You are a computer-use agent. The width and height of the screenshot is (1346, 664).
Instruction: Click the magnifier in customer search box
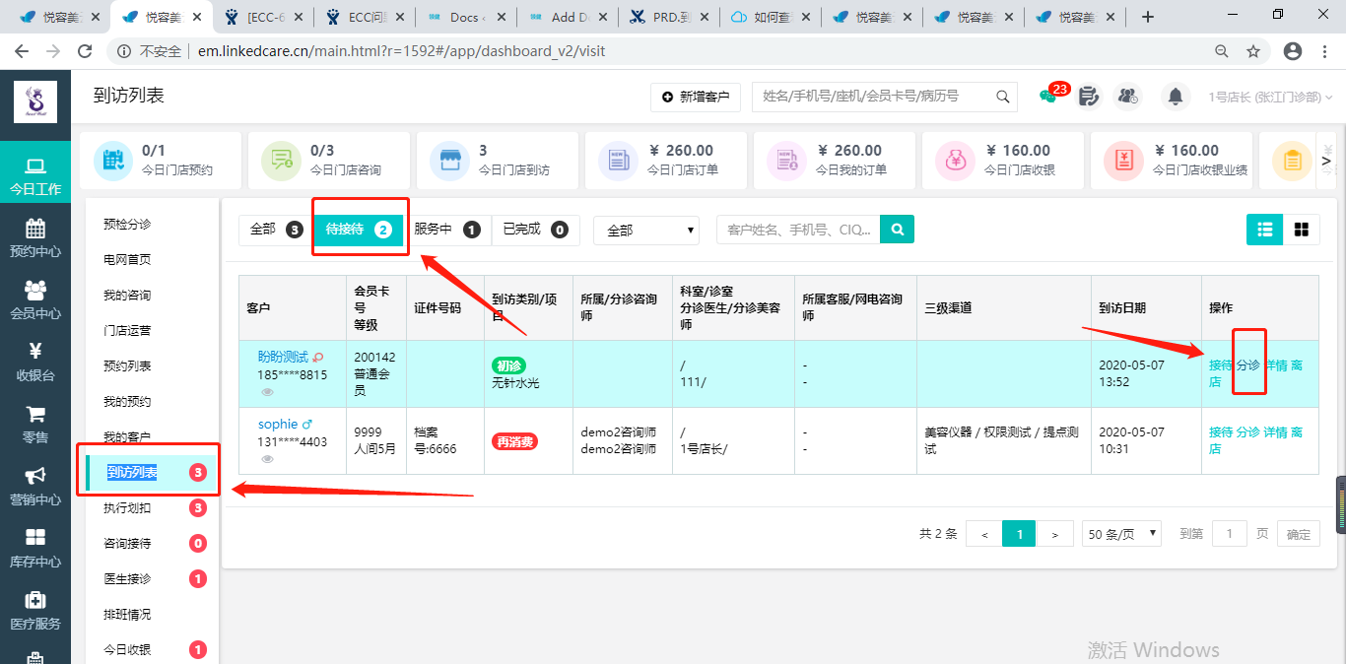click(x=1003, y=97)
